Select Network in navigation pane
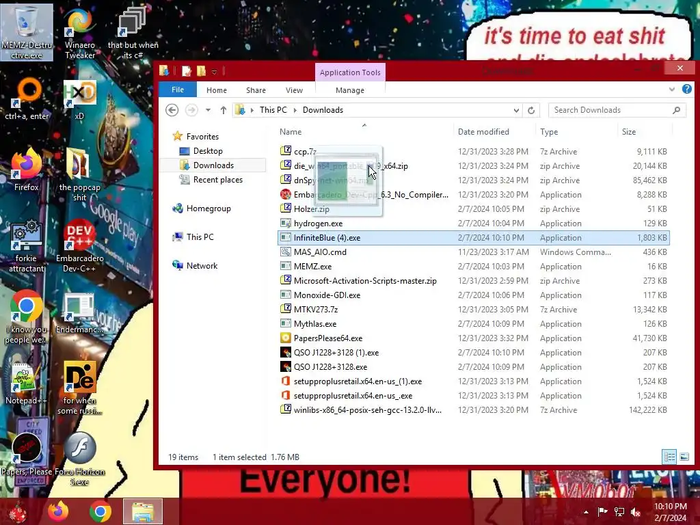The image size is (700, 525). click(x=202, y=266)
